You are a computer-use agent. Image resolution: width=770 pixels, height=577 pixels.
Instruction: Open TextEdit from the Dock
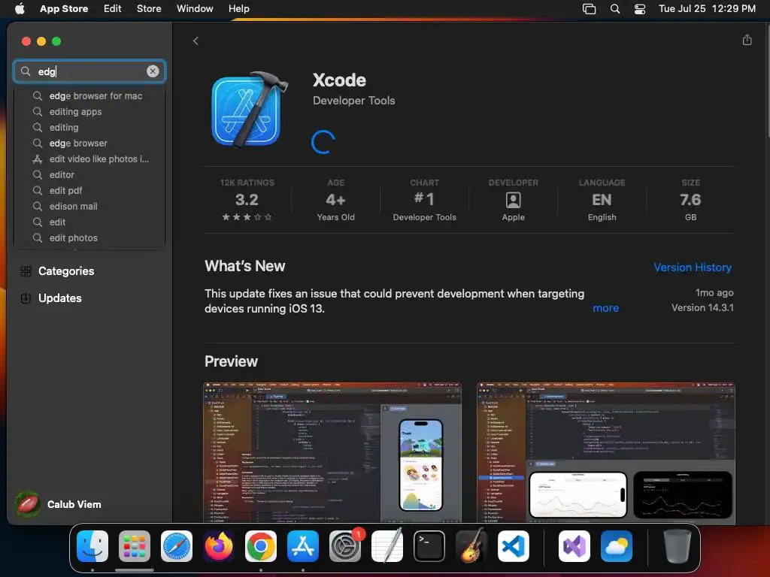[x=387, y=546]
